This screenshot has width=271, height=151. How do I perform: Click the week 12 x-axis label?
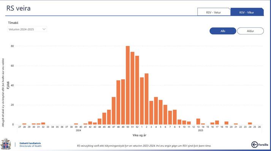tap(193, 127)
